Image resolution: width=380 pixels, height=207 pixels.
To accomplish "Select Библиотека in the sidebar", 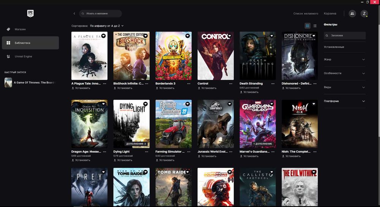I will (x=30, y=43).
